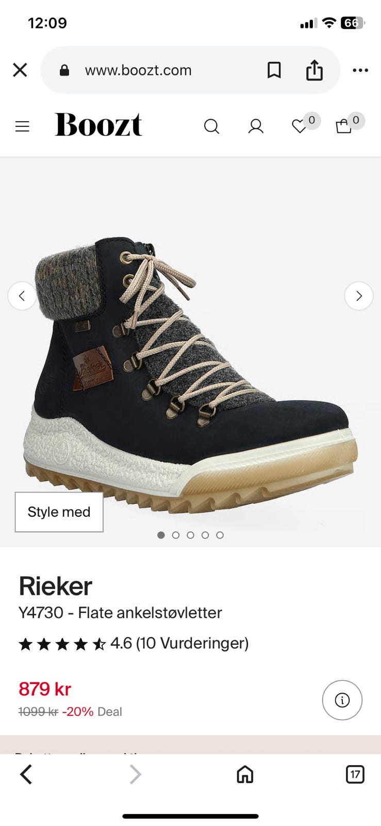Viewport: 381px width, 826px height.
Task: Tap the www.boozt.com address bar
Action: pos(138,70)
